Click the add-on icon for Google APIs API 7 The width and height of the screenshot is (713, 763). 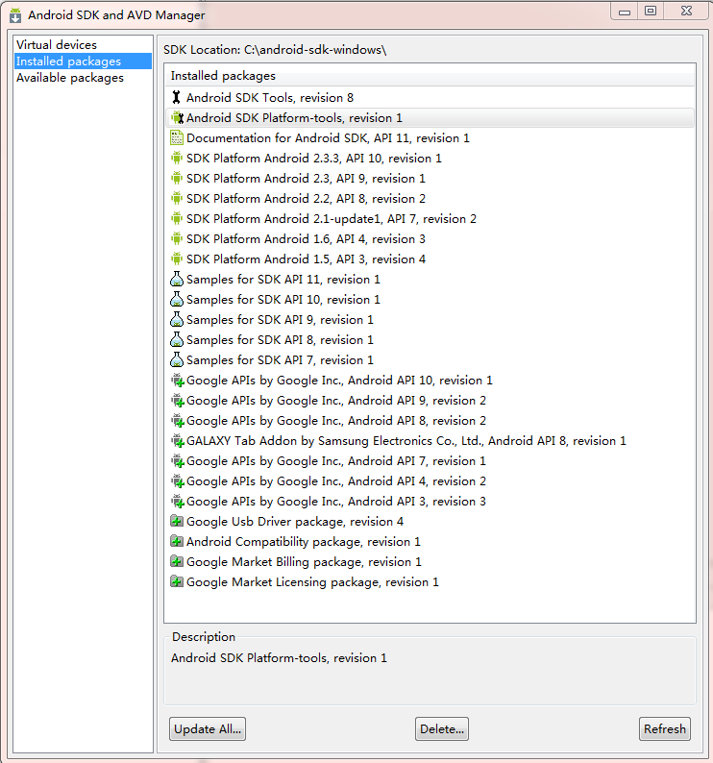(x=177, y=461)
